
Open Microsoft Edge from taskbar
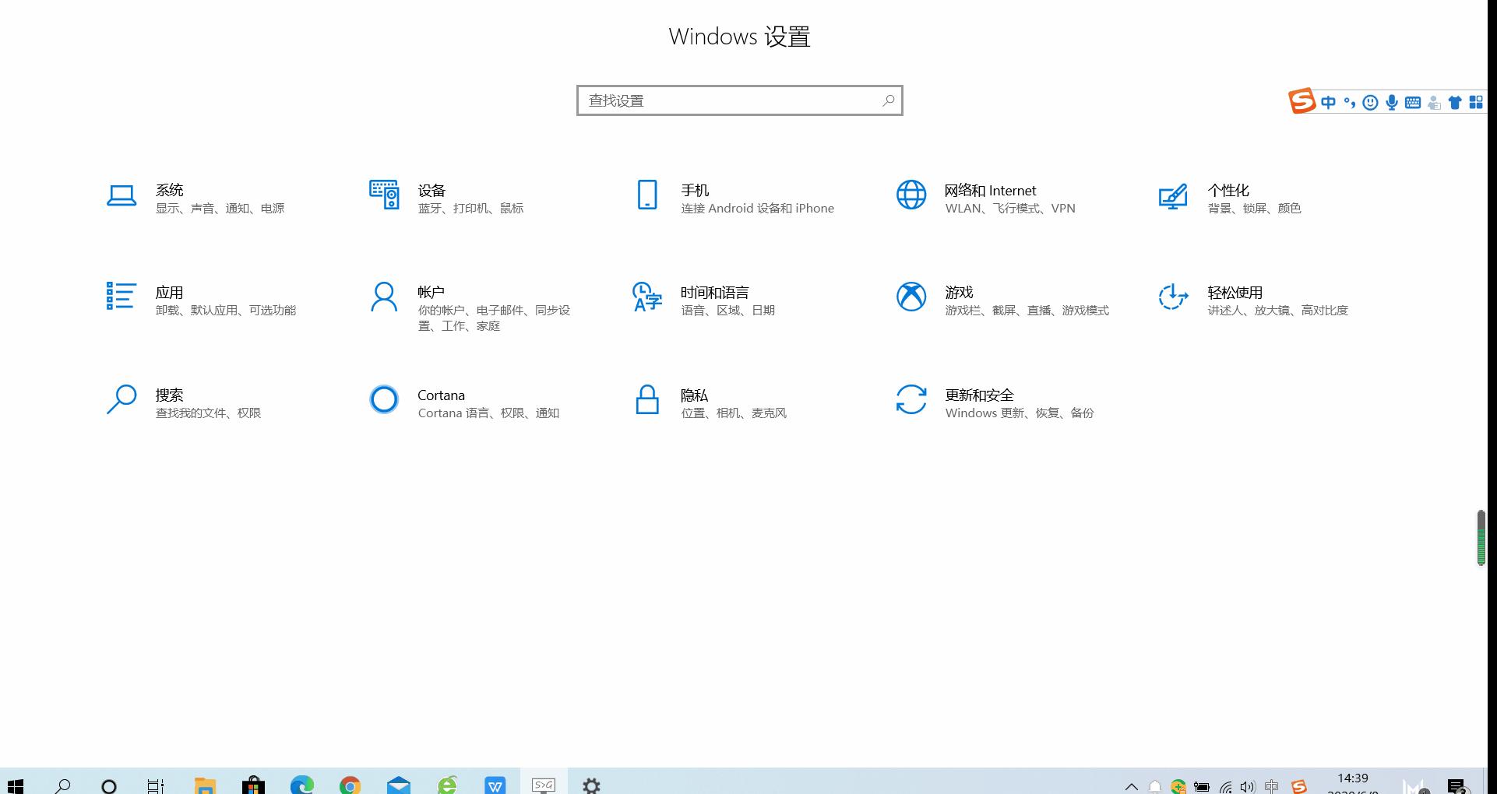click(x=303, y=785)
